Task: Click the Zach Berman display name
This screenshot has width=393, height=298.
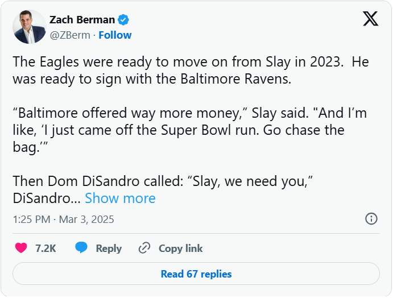Action: 82,20
